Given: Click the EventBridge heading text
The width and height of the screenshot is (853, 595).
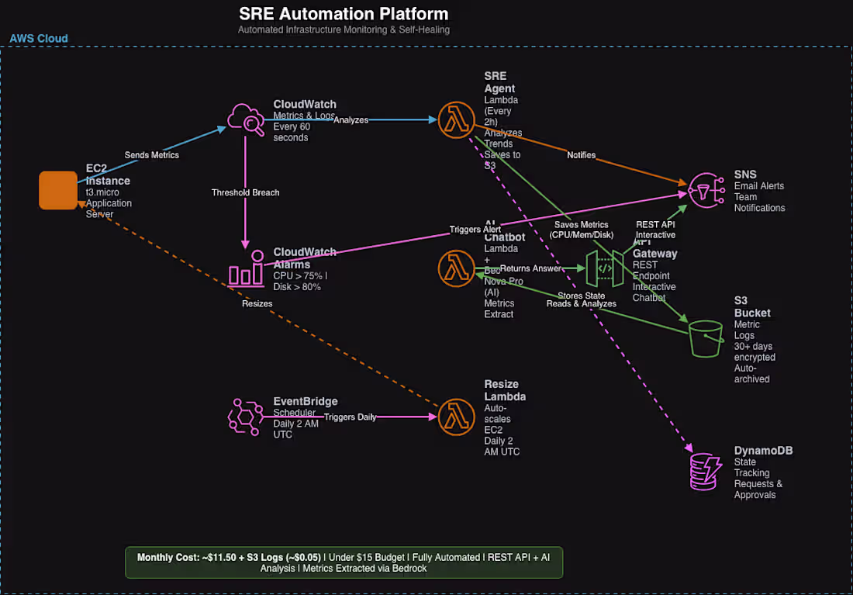Looking at the screenshot, I should [x=306, y=401].
